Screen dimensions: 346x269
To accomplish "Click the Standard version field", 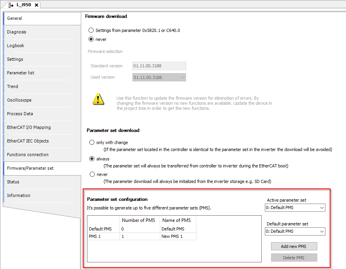I will [x=159, y=66].
